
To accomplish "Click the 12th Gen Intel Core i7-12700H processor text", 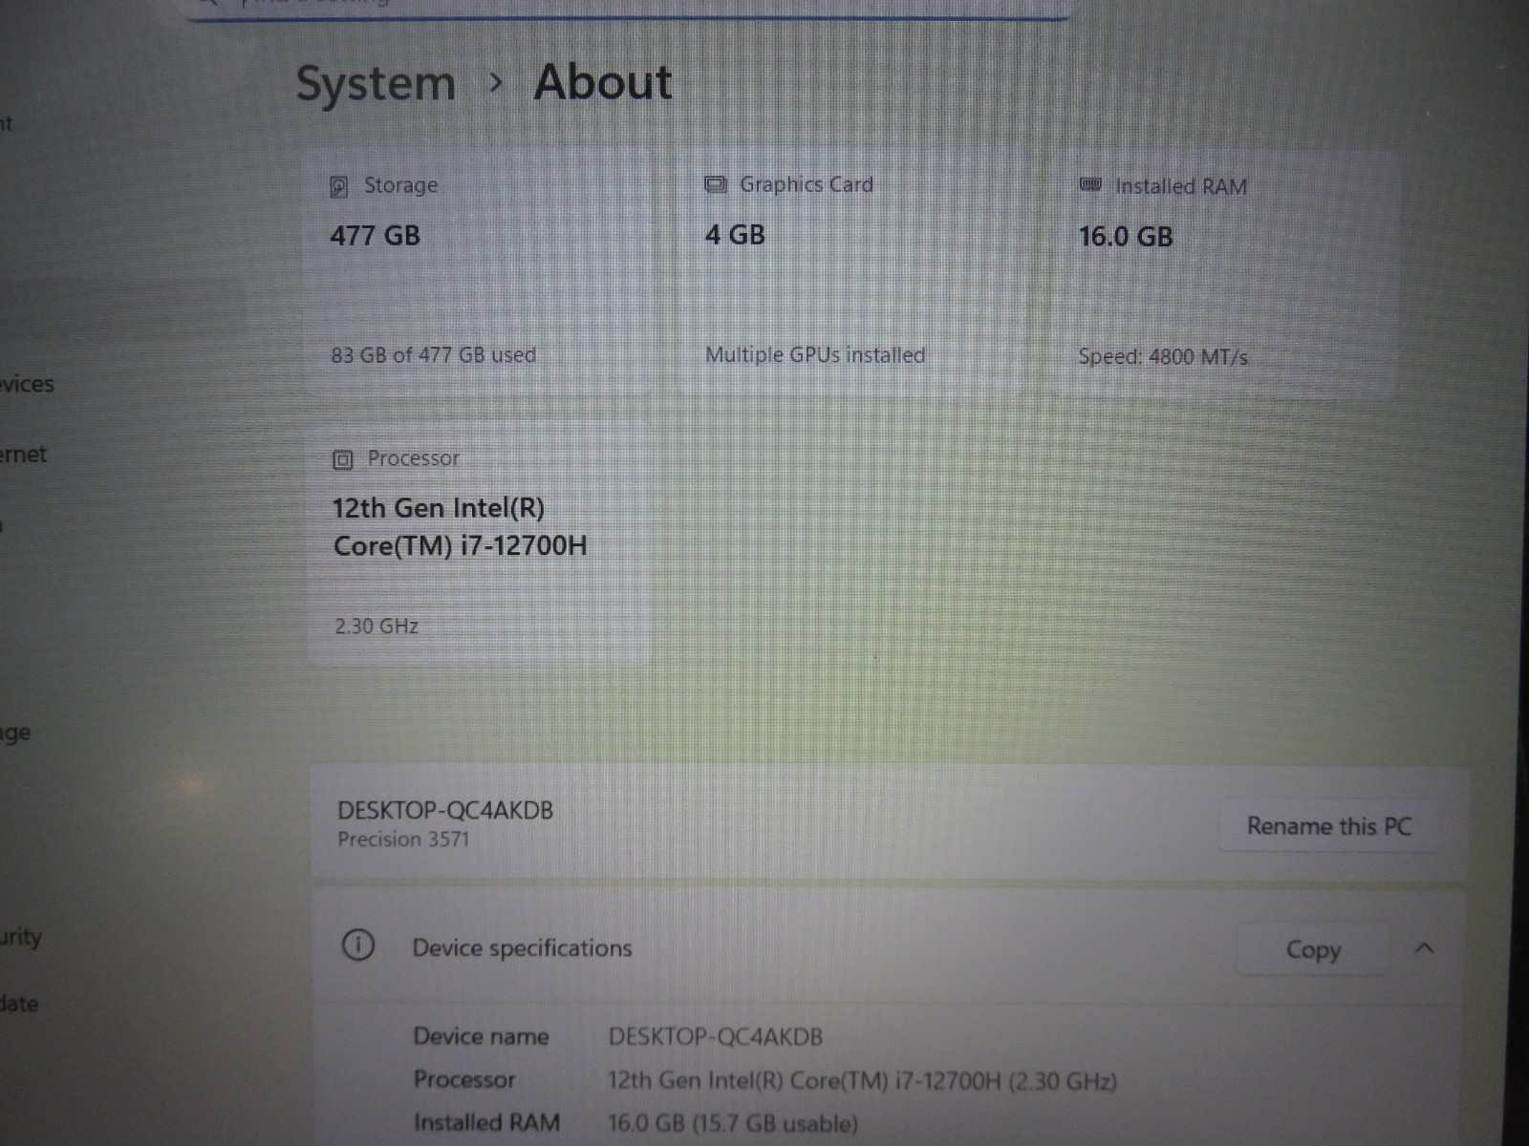I will [460, 527].
